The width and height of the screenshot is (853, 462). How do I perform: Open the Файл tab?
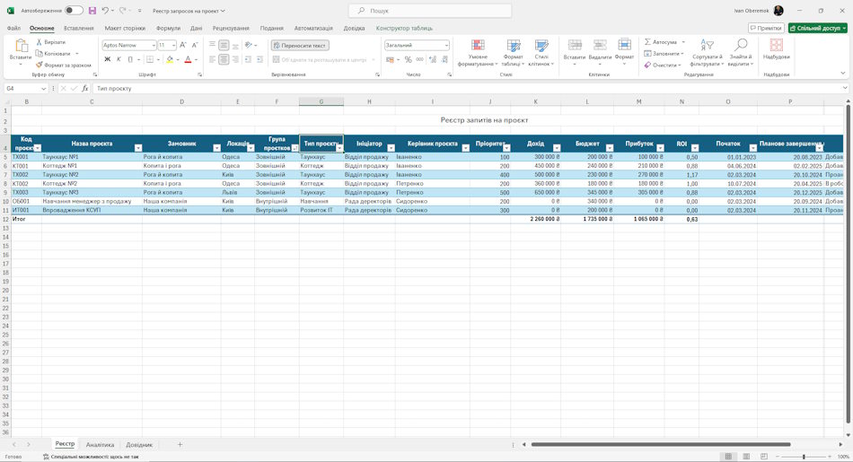[13, 29]
